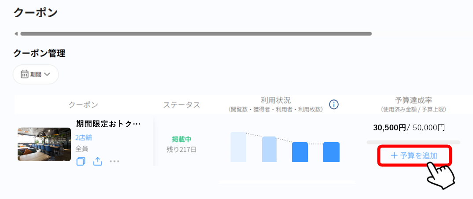Screen dimensions: 473x199
Task: Select the ステータス column header
Action: pyautogui.click(x=181, y=105)
